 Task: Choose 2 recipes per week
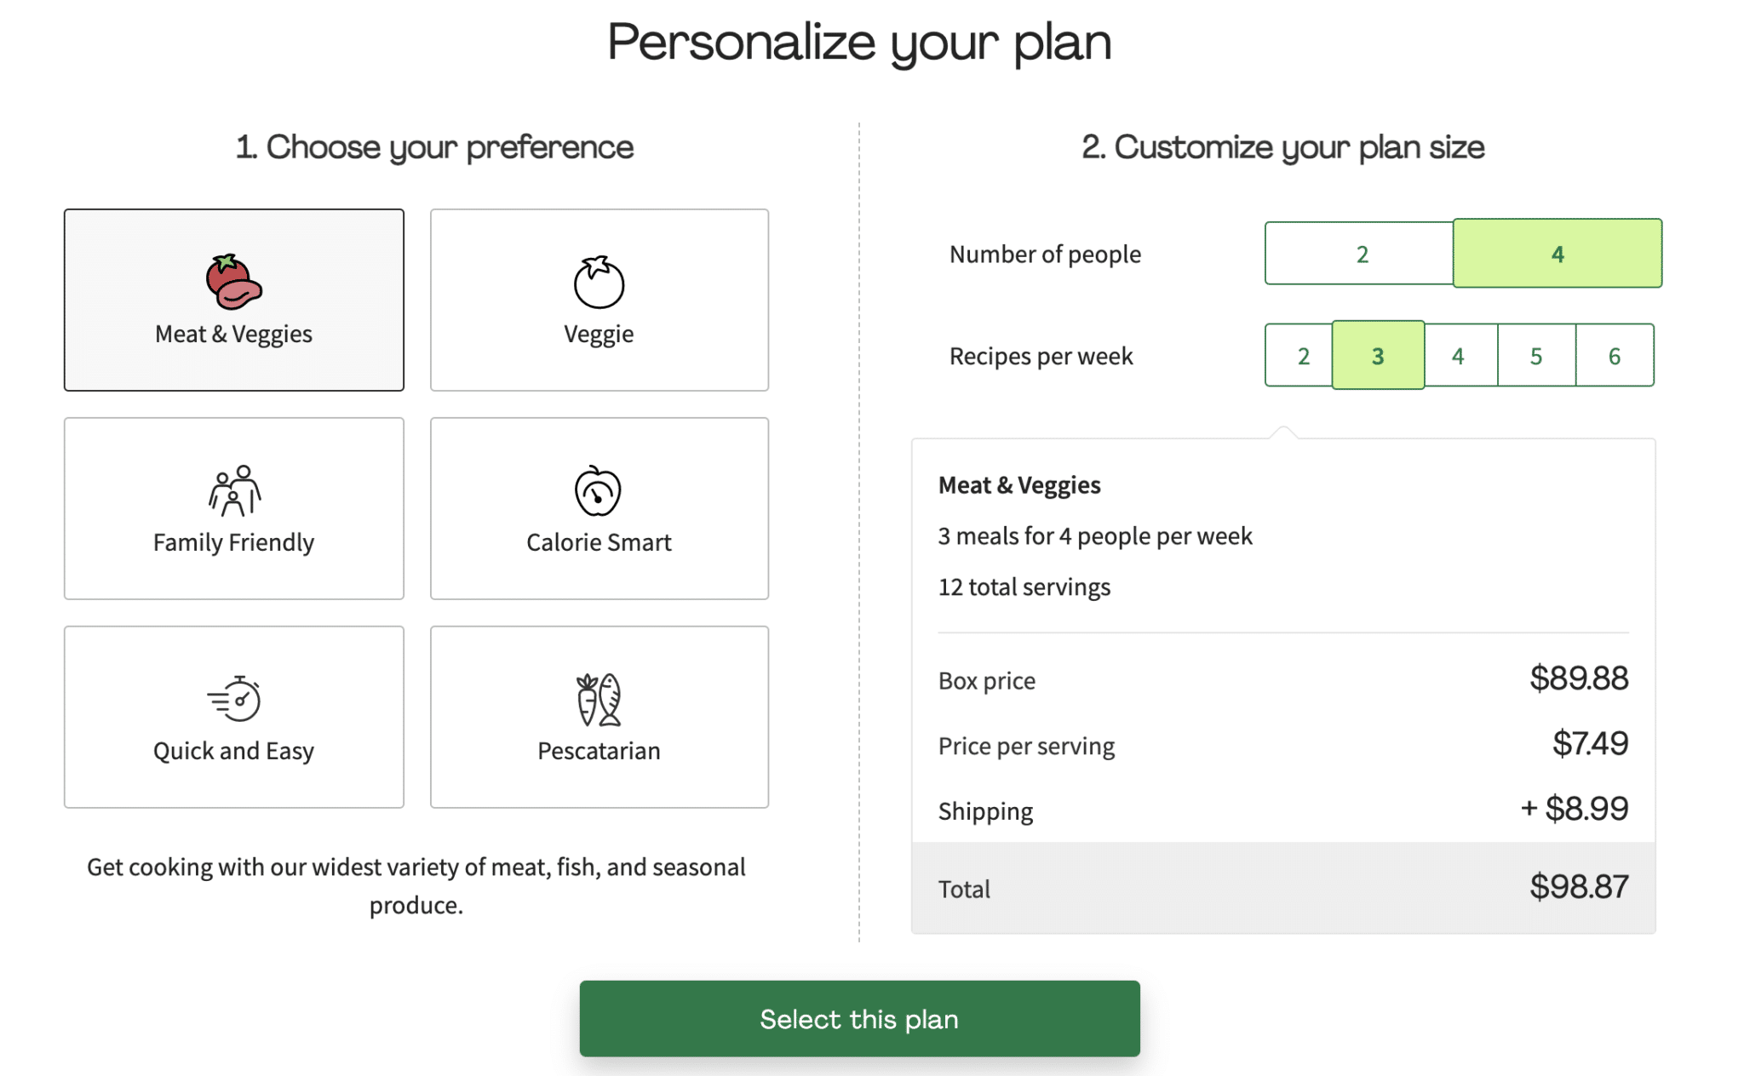[x=1302, y=356]
